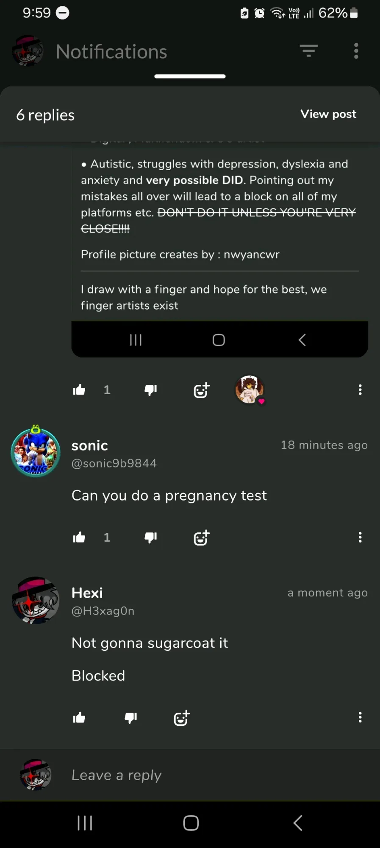This screenshot has height=848, width=380.
Task: Dislike Hexi's "Blocked" reply
Action: 130,718
